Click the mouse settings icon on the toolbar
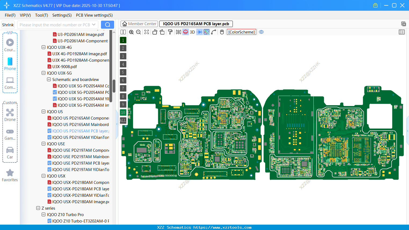409x230 pixels. (222, 32)
